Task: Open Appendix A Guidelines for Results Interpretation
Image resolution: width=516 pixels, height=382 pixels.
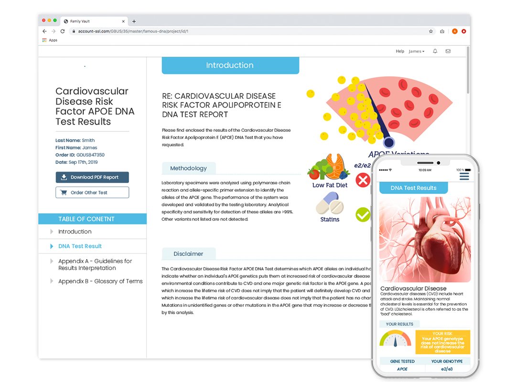Action: (x=95, y=265)
